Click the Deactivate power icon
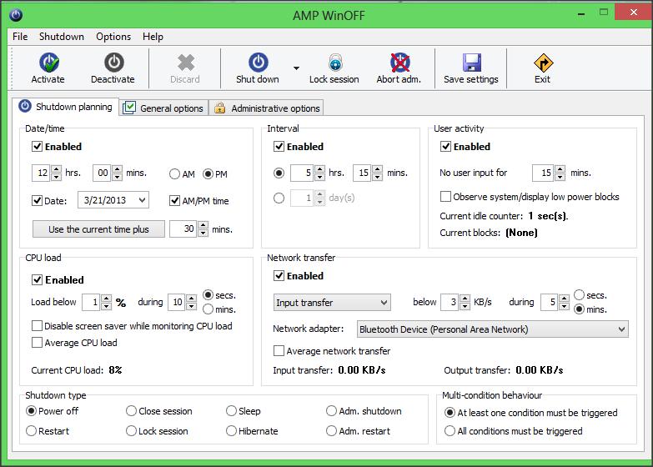The height and width of the screenshot is (467, 653). tap(113, 63)
